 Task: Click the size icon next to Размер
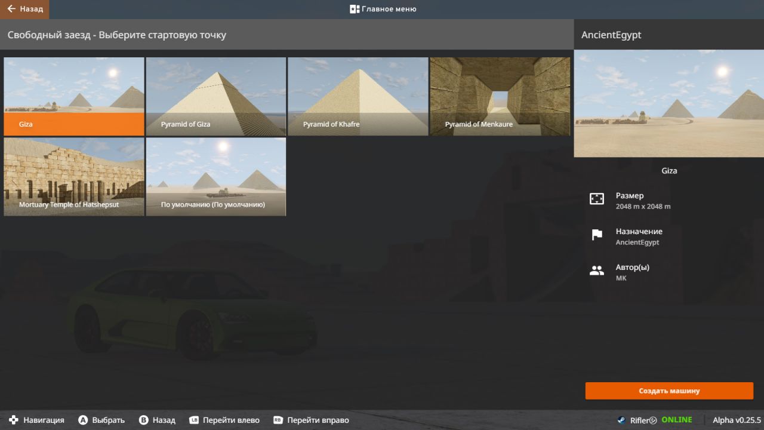pos(597,199)
